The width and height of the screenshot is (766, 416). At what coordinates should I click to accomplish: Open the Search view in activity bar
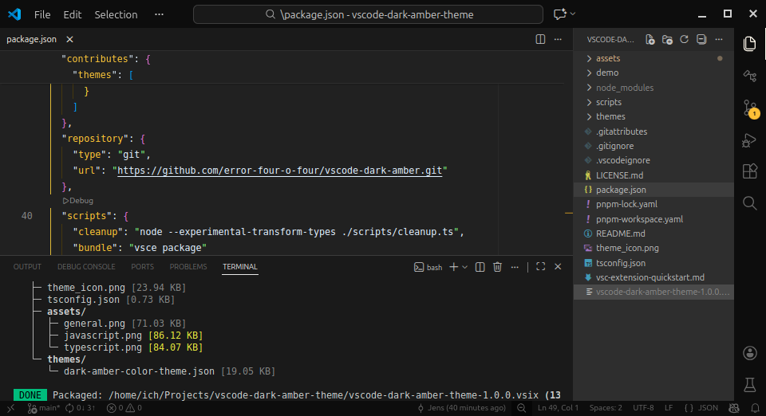[x=750, y=203]
